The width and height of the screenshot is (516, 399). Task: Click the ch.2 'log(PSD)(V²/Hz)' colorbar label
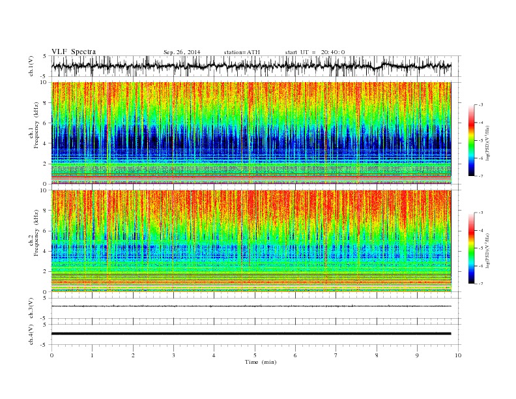point(488,250)
